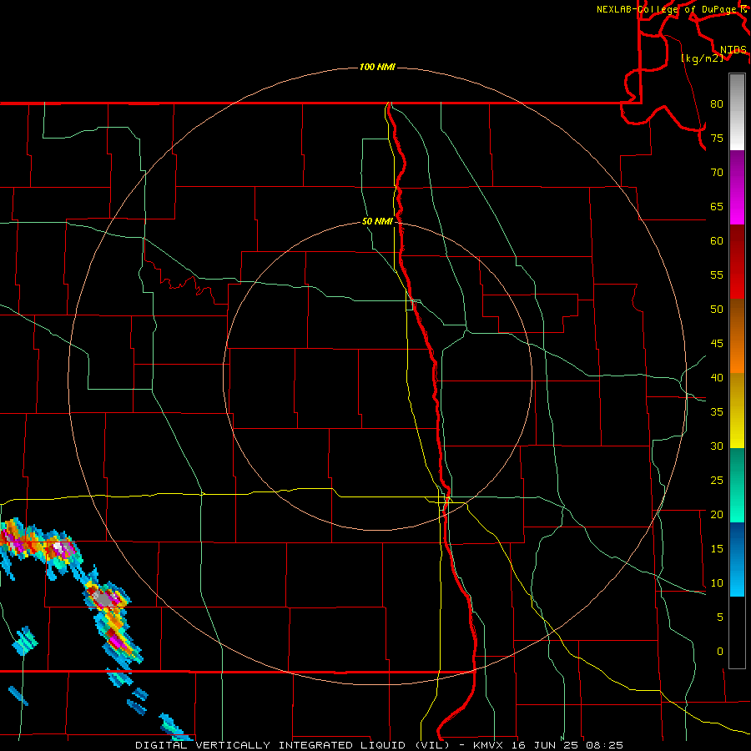751x751 pixels.
Task: Select the green color bar segment
Action: tap(737, 485)
